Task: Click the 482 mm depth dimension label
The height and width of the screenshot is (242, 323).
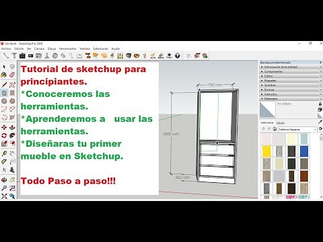Action: pos(182,177)
